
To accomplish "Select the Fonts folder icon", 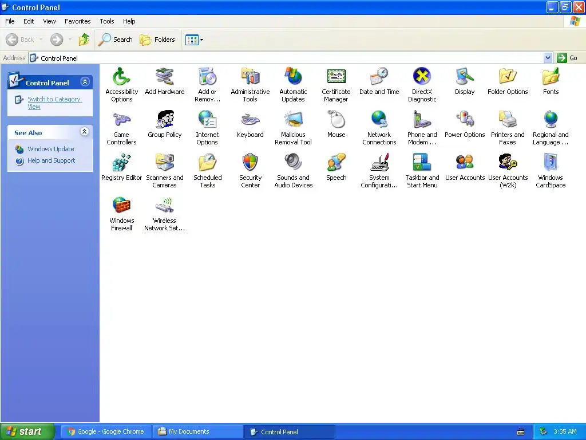I will click(x=551, y=77).
